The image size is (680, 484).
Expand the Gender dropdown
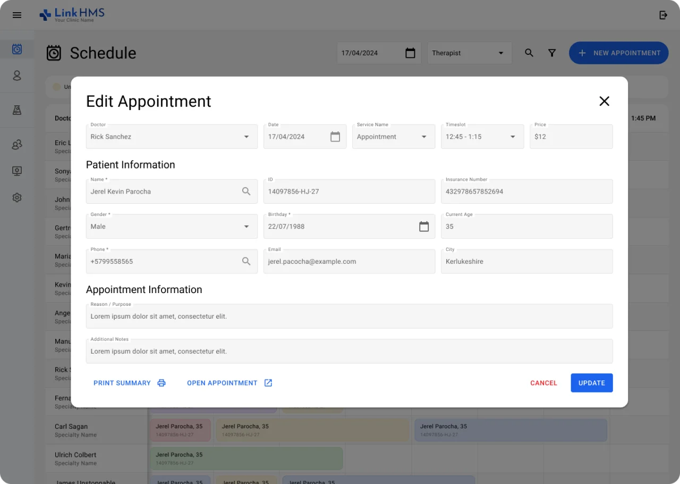click(172, 227)
